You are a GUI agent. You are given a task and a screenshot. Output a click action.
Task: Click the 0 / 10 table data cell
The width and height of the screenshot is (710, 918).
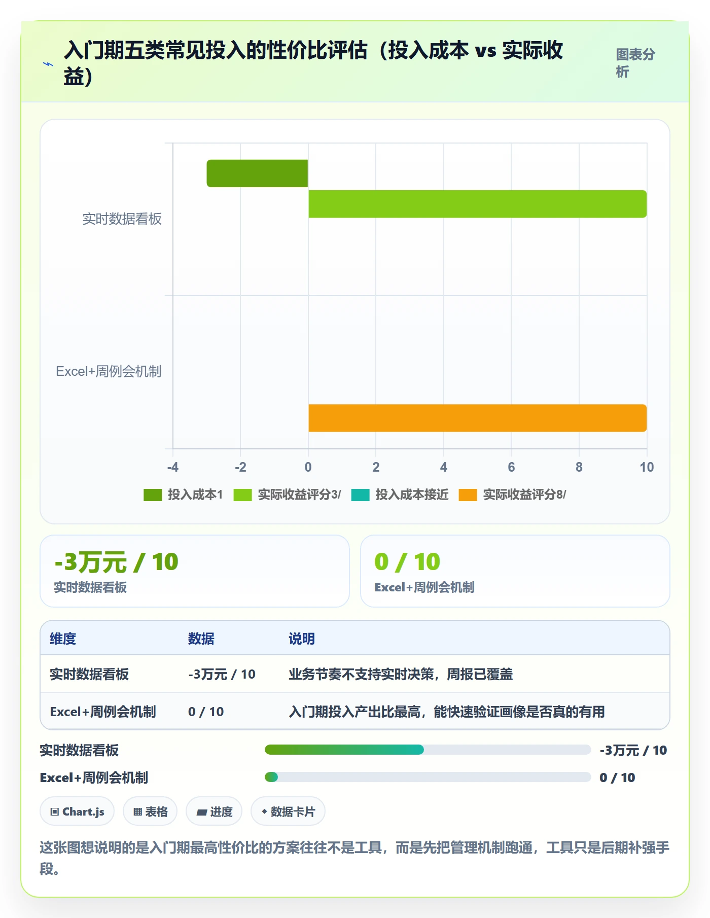click(x=206, y=712)
